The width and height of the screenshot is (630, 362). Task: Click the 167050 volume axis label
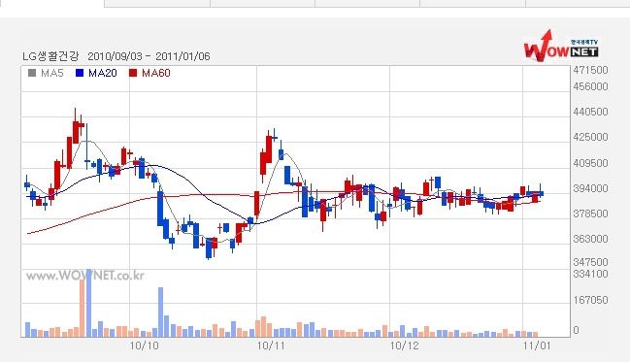click(x=590, y=300)
